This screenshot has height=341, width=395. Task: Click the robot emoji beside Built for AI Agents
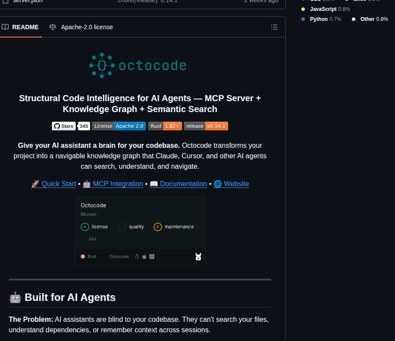pos(15,298)
